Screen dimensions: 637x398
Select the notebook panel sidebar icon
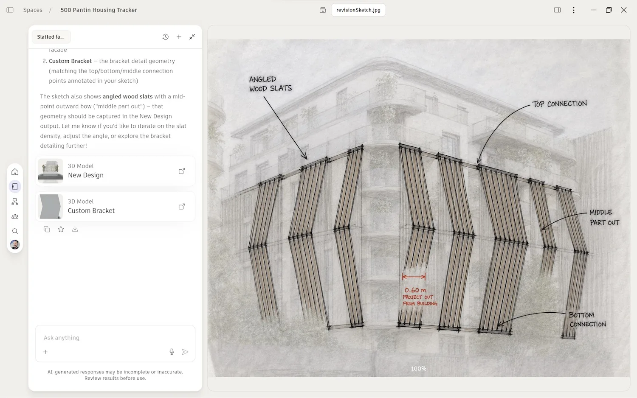tap(15, 187)
